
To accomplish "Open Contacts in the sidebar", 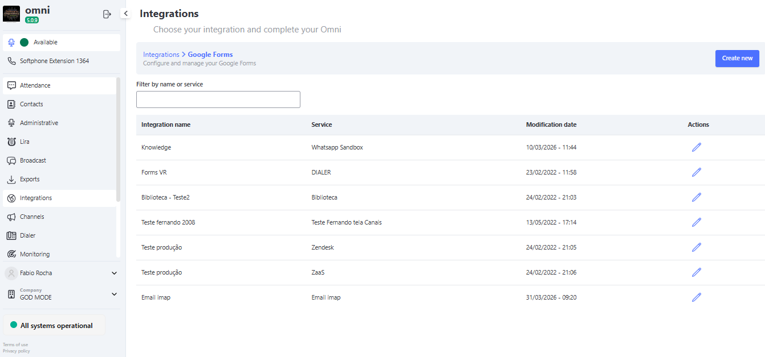I will [59, 104].
